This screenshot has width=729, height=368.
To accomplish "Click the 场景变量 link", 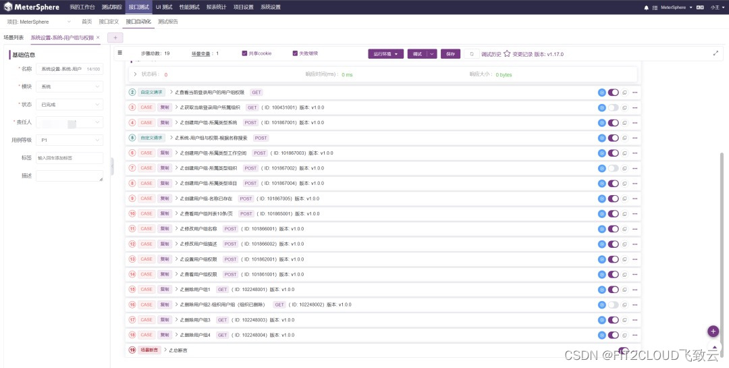I will coord(201,53).
